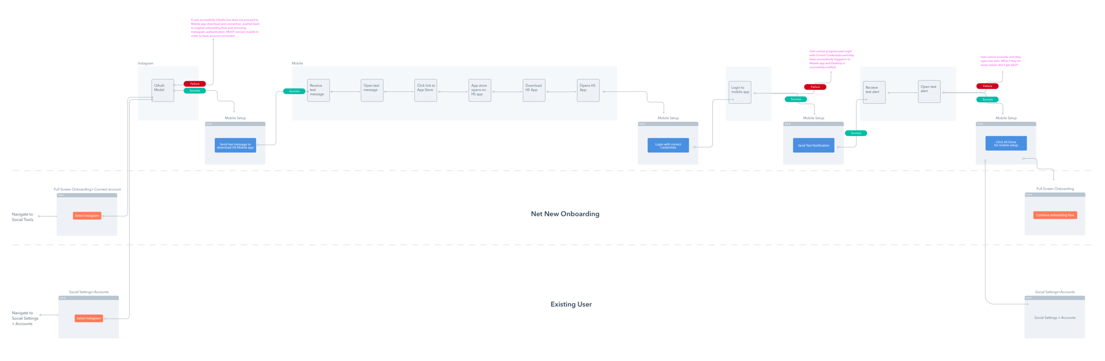Click the Mobile section label
The height and width of the screenshot is (361, 1105).
coord(297,63)
